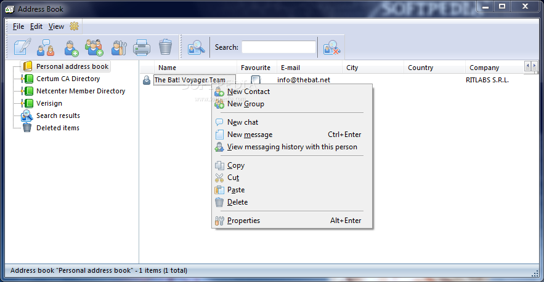Toggle the Favourite checkbox for The Bat! Voyager Team
The width and height of the screenshot is (544, 282).
(x=256, y=80)
